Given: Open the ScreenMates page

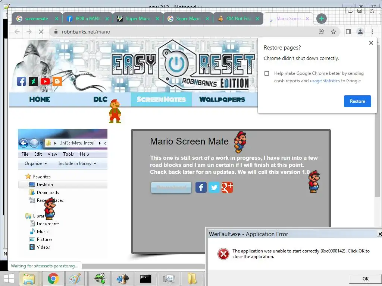Looking at the screenshot, I should (x=161, y=99).
